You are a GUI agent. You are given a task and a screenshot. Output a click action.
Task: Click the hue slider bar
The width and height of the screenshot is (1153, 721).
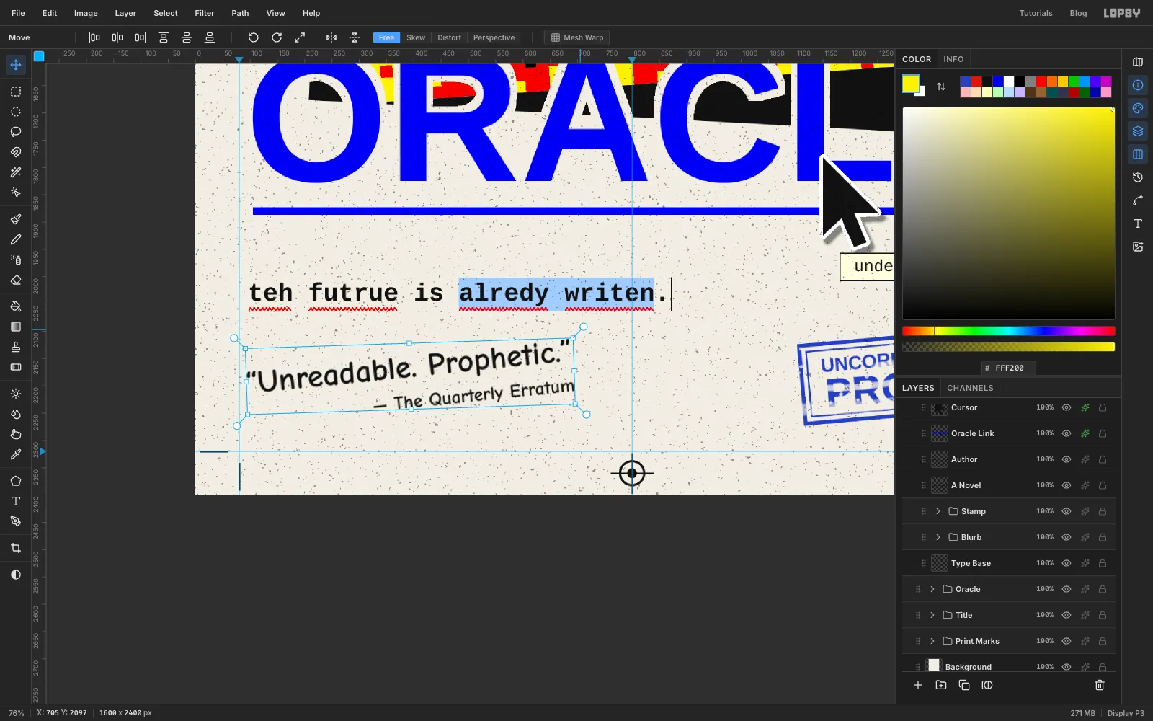(1008, 331)
